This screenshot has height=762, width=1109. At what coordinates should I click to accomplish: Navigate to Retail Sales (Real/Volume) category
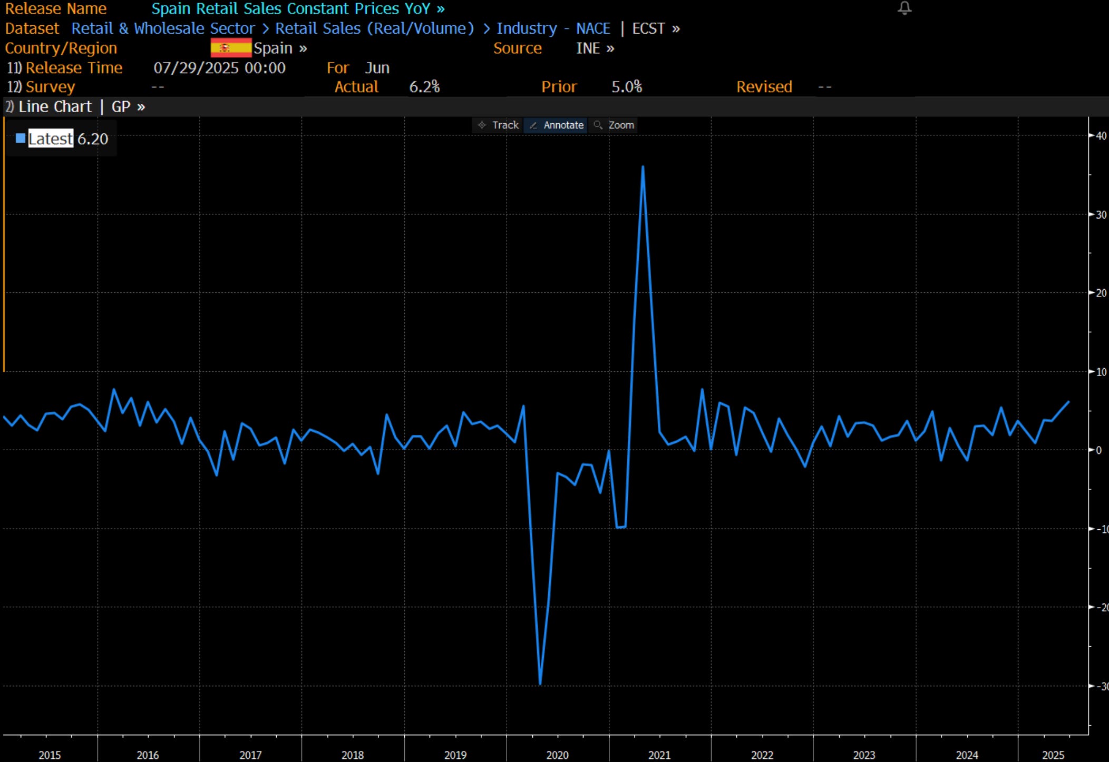pyautogui.click(x=374, y=28)
